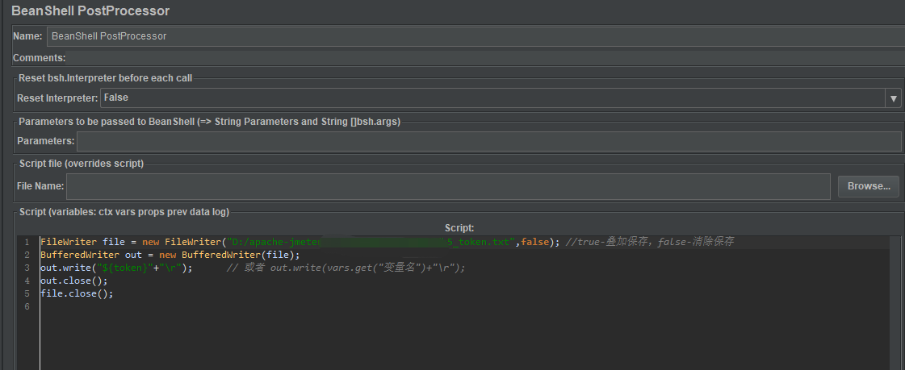Click line number 1 in the gutter
Viewport: 905px width, 370px height.
point(27,243)
